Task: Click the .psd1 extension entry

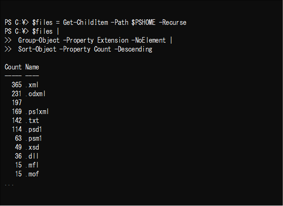Action: [x=34, y=129]
